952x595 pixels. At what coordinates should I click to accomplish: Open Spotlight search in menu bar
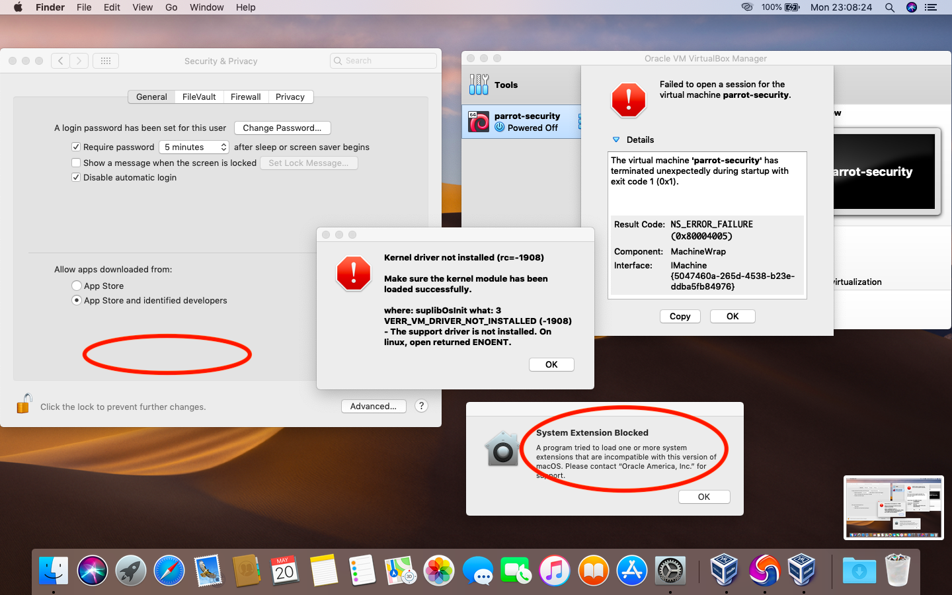tap(890, 7)
